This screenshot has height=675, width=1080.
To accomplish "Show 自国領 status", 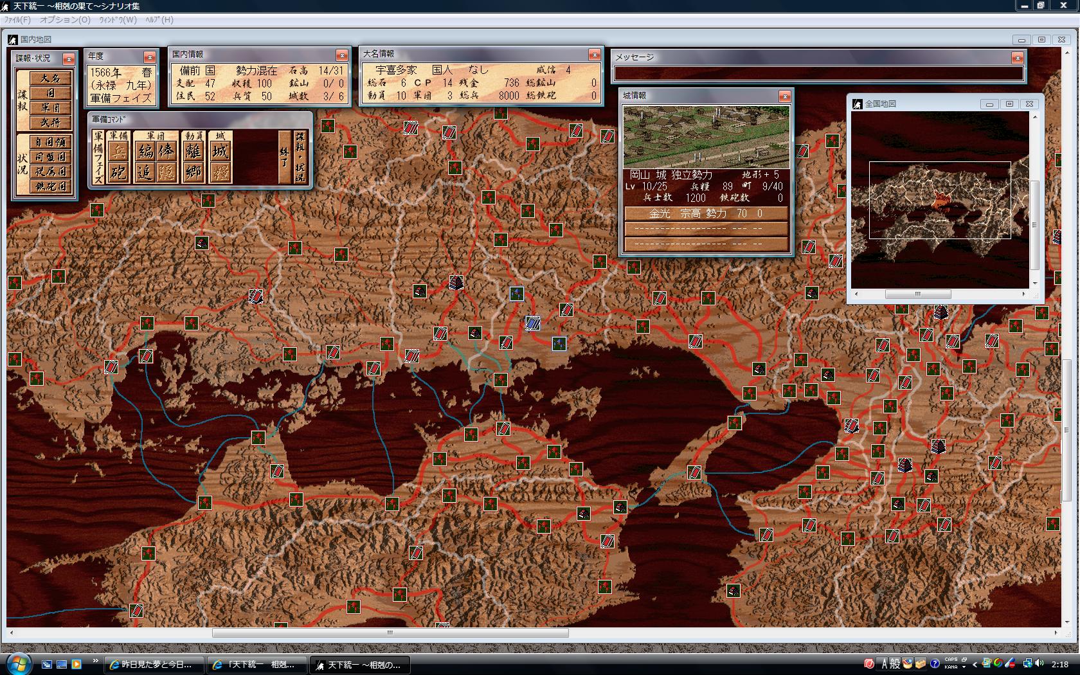I will (x=50, y=142).
